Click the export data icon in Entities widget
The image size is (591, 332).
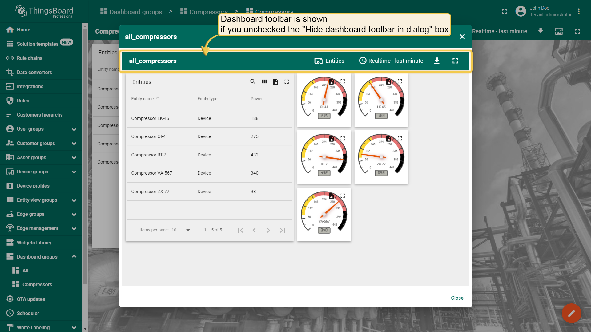pyautogui.click(x=275, y=82)
